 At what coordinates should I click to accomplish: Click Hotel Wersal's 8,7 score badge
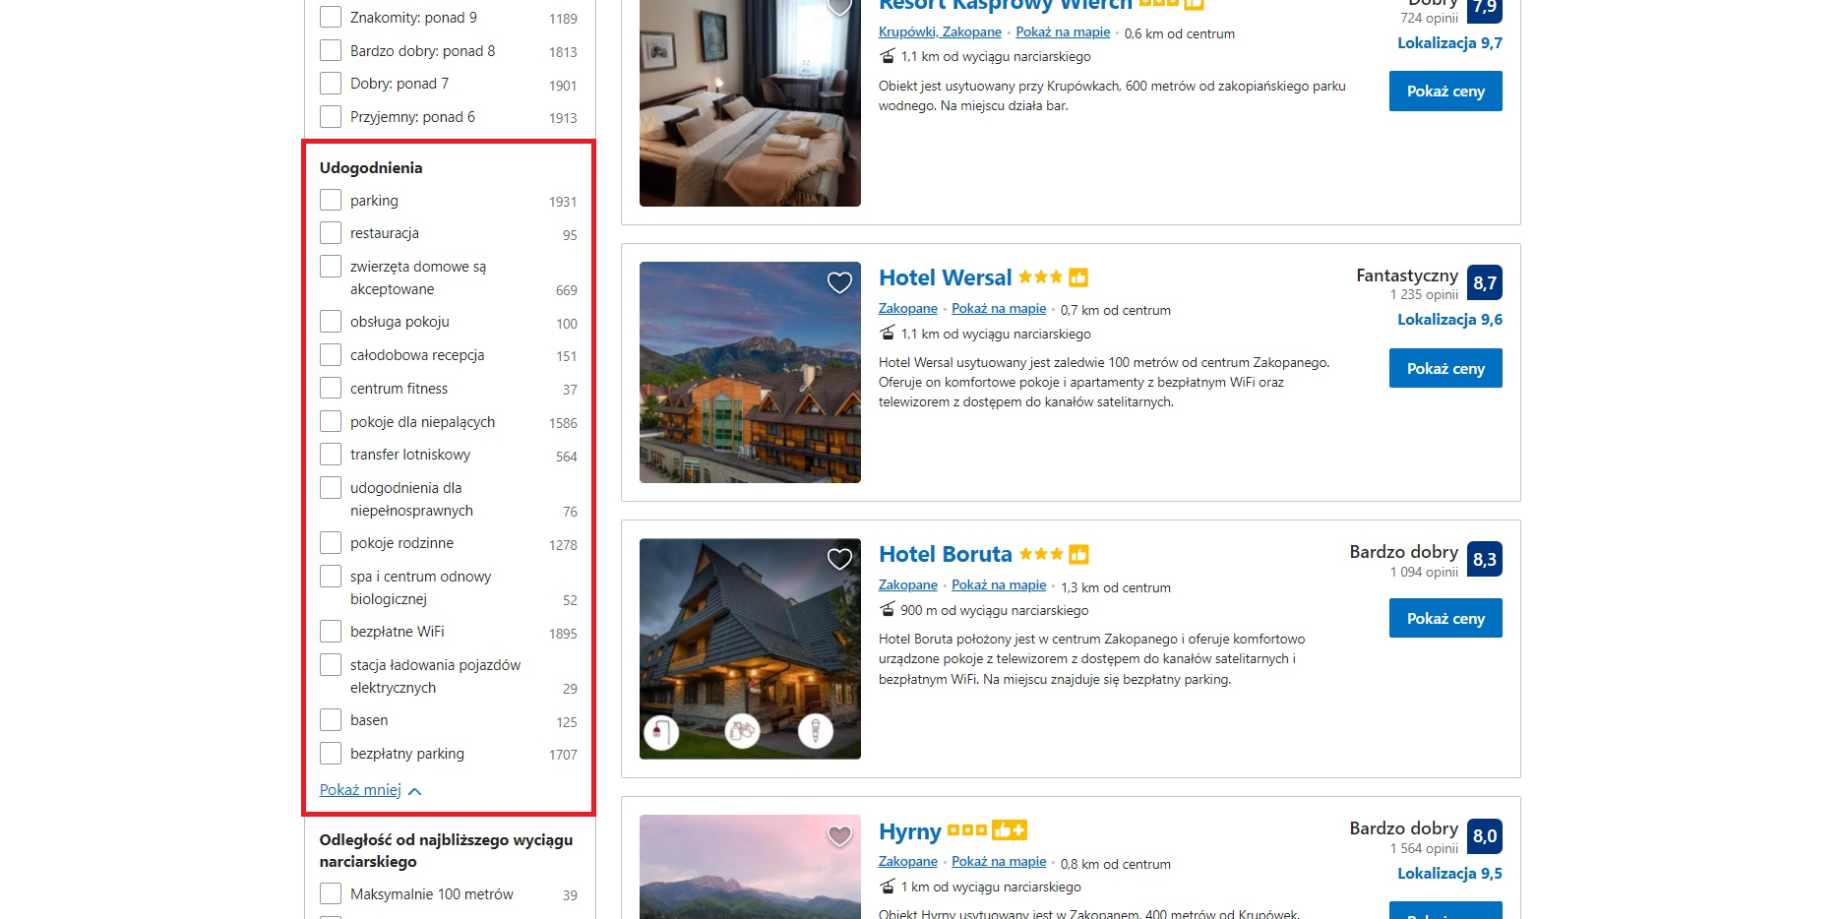tap(1485, 282)
